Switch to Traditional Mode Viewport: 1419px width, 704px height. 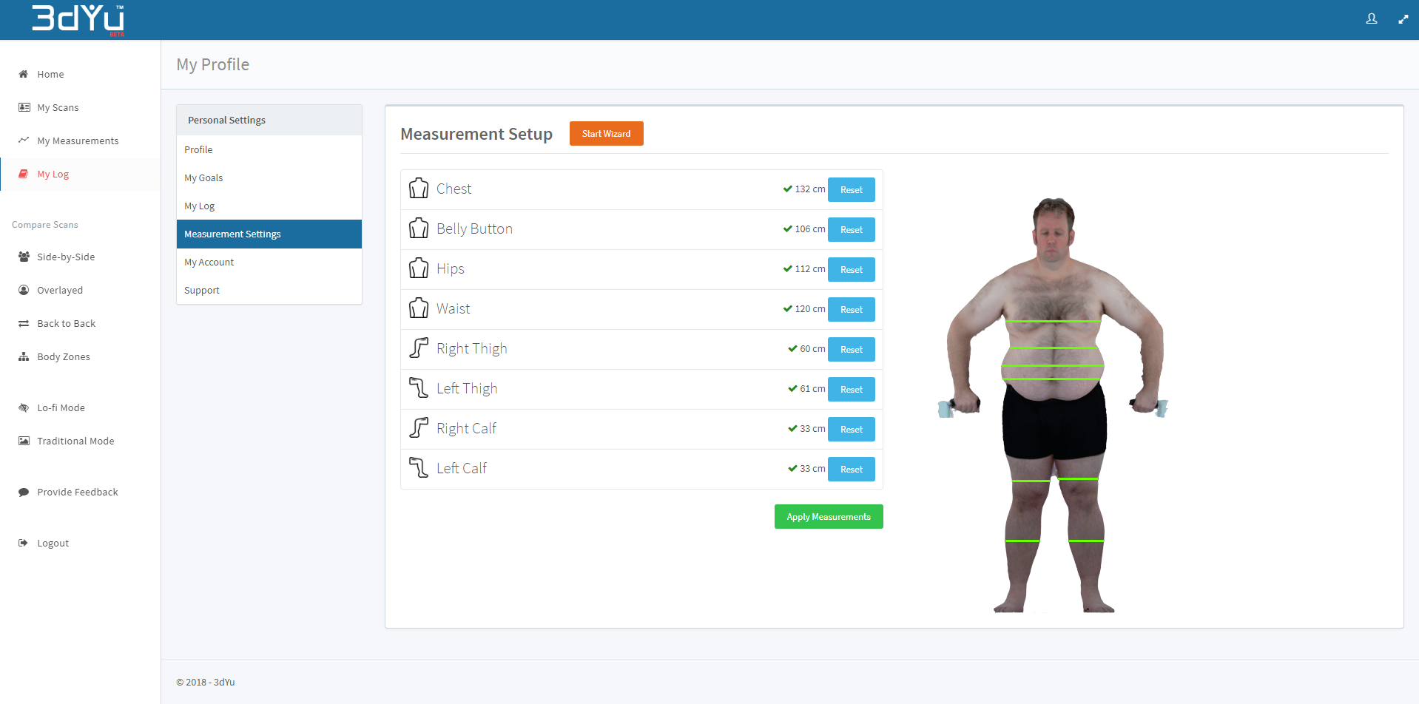pyautogui.click(x=75, y=441)
